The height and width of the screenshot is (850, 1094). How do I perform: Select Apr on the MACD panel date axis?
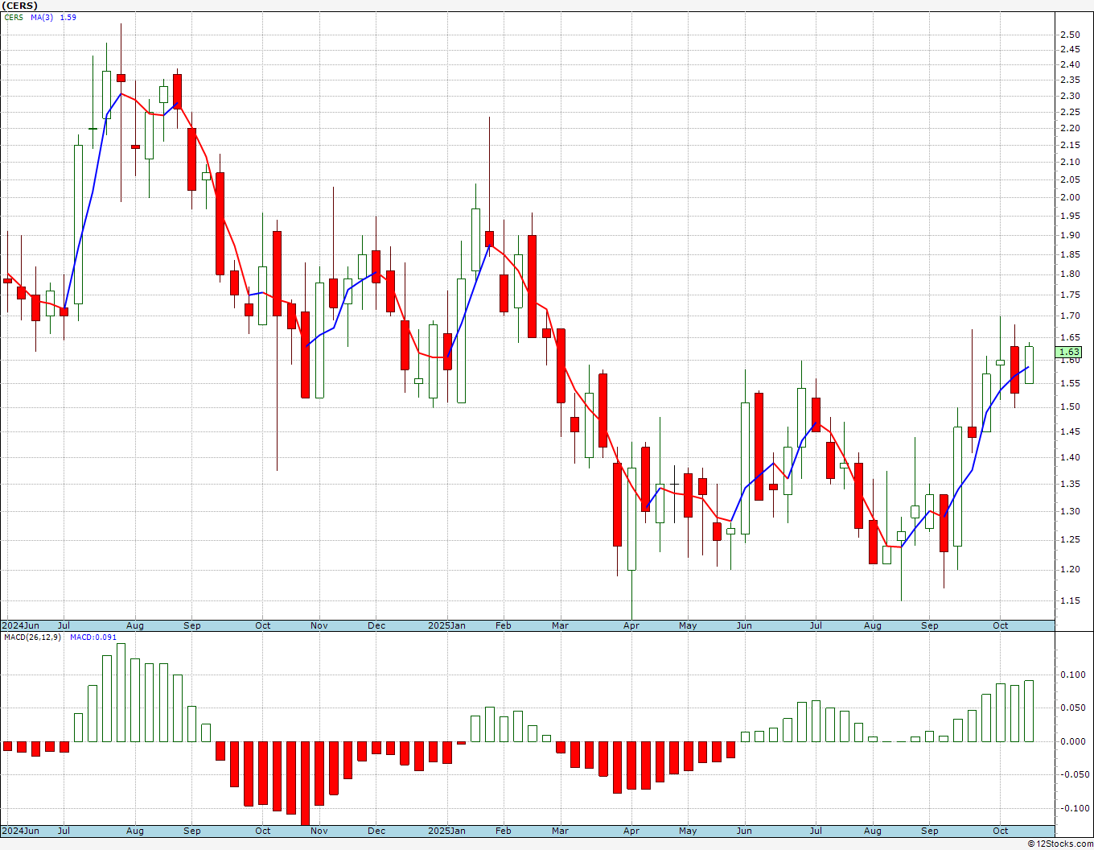click(x=631, y=831)
